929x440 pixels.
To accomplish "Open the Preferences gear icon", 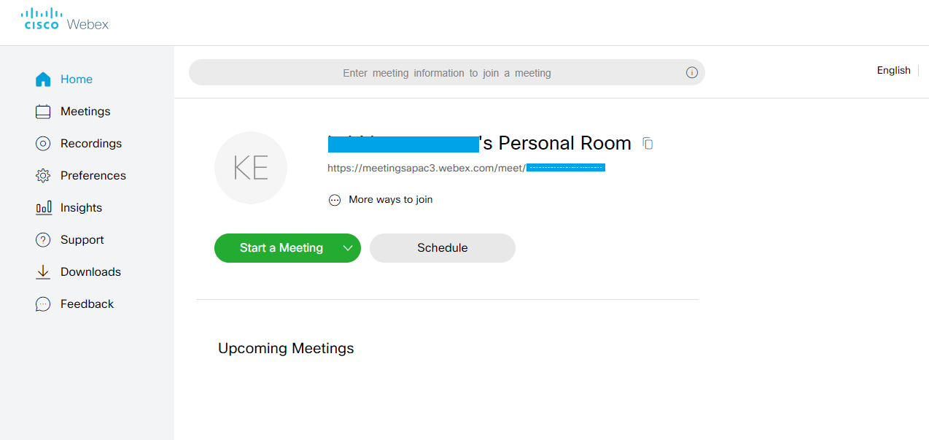I will point(43,176).
